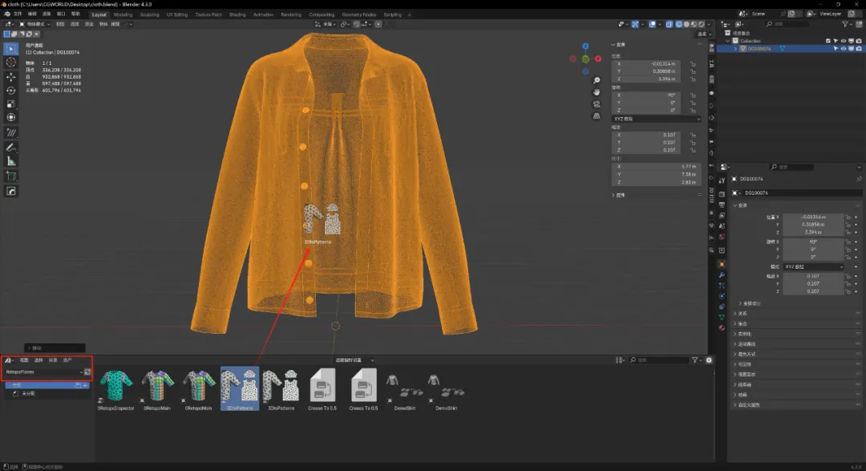Click the pan hand viewport icon
The width and height of the screenshot is (866, 471).
coord(597,92)
